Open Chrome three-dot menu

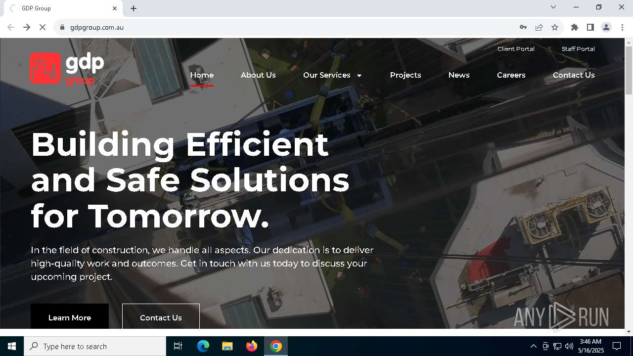[x=622, y=27]
